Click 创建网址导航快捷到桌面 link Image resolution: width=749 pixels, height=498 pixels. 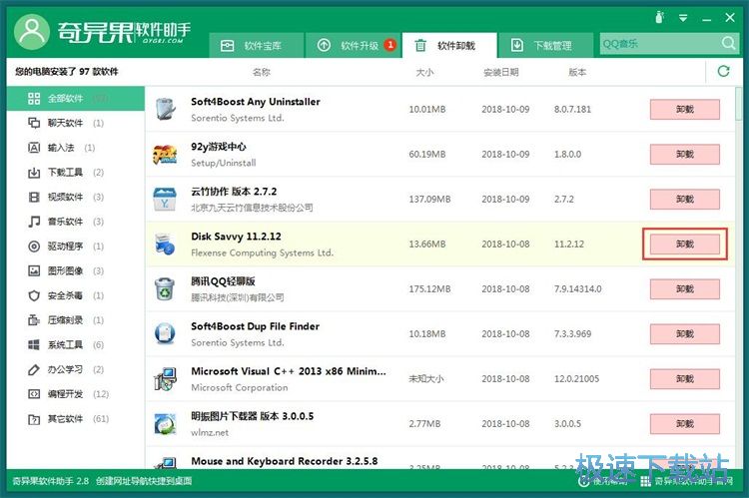(x=144, y=481)
